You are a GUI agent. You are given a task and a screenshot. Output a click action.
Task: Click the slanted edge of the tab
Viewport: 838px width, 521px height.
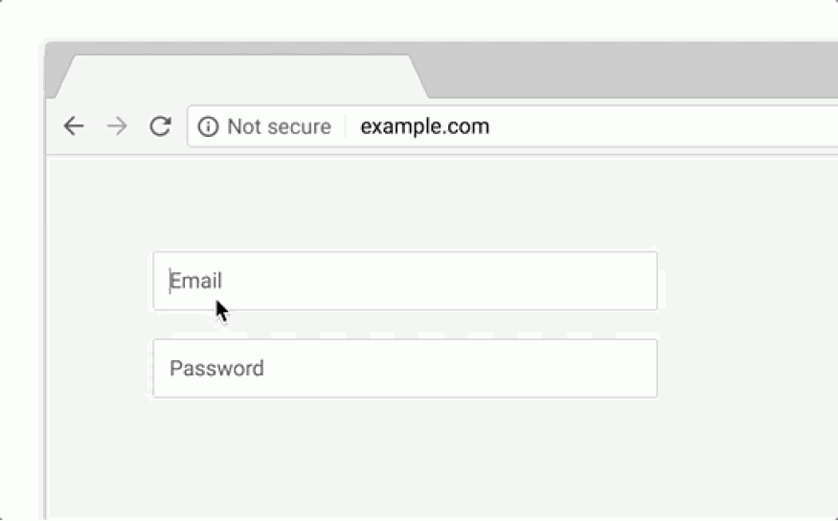pos(419,77)
